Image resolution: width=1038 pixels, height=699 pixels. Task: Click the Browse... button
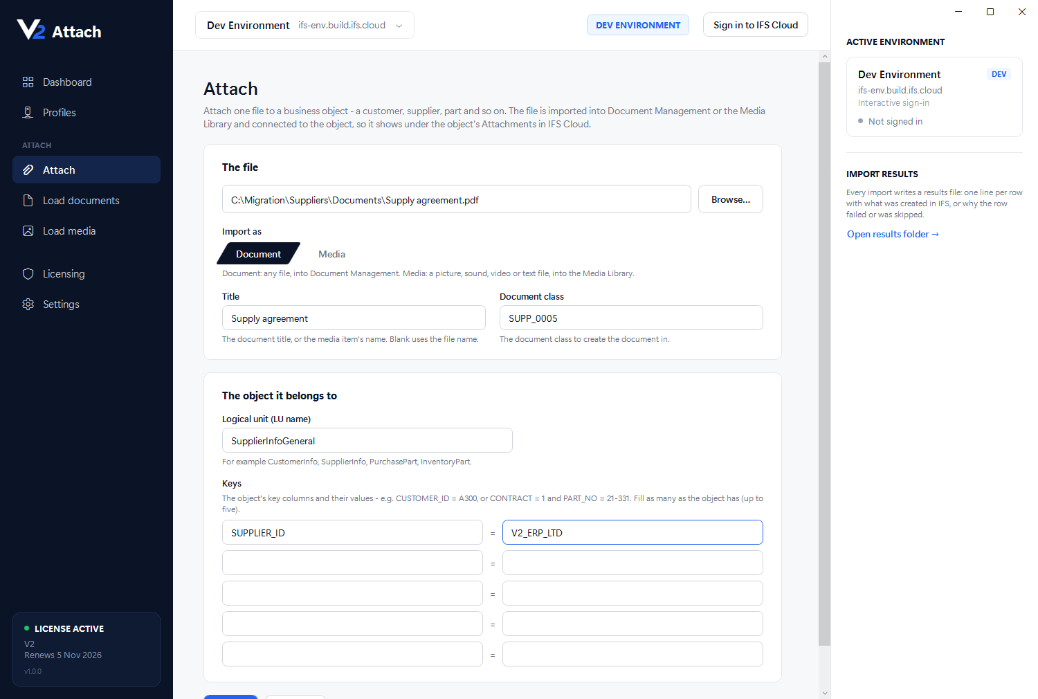point(731,199)
